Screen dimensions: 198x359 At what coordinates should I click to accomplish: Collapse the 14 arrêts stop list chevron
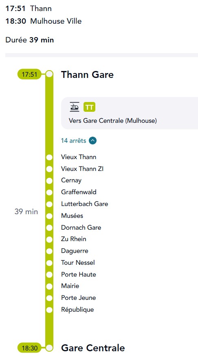point(92,141)
